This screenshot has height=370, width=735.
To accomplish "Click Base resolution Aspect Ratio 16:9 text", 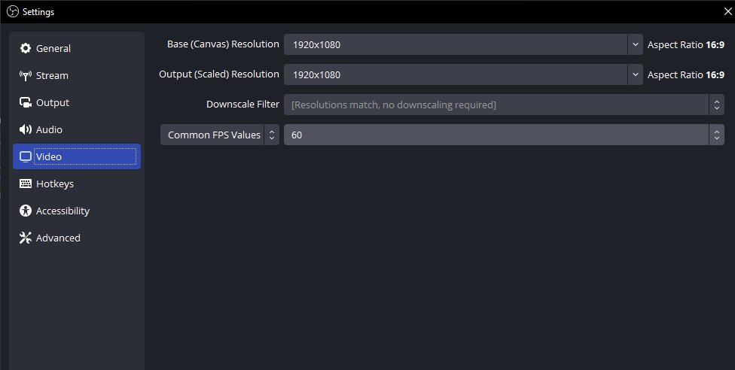I will coord(686,45).
